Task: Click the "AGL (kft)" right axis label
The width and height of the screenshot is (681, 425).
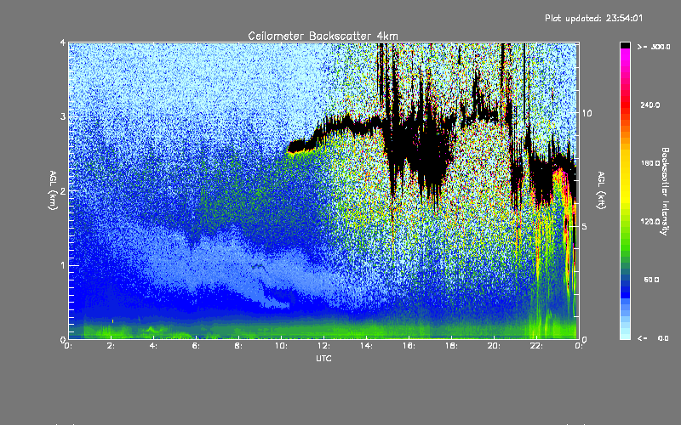Action: (601, 190)
